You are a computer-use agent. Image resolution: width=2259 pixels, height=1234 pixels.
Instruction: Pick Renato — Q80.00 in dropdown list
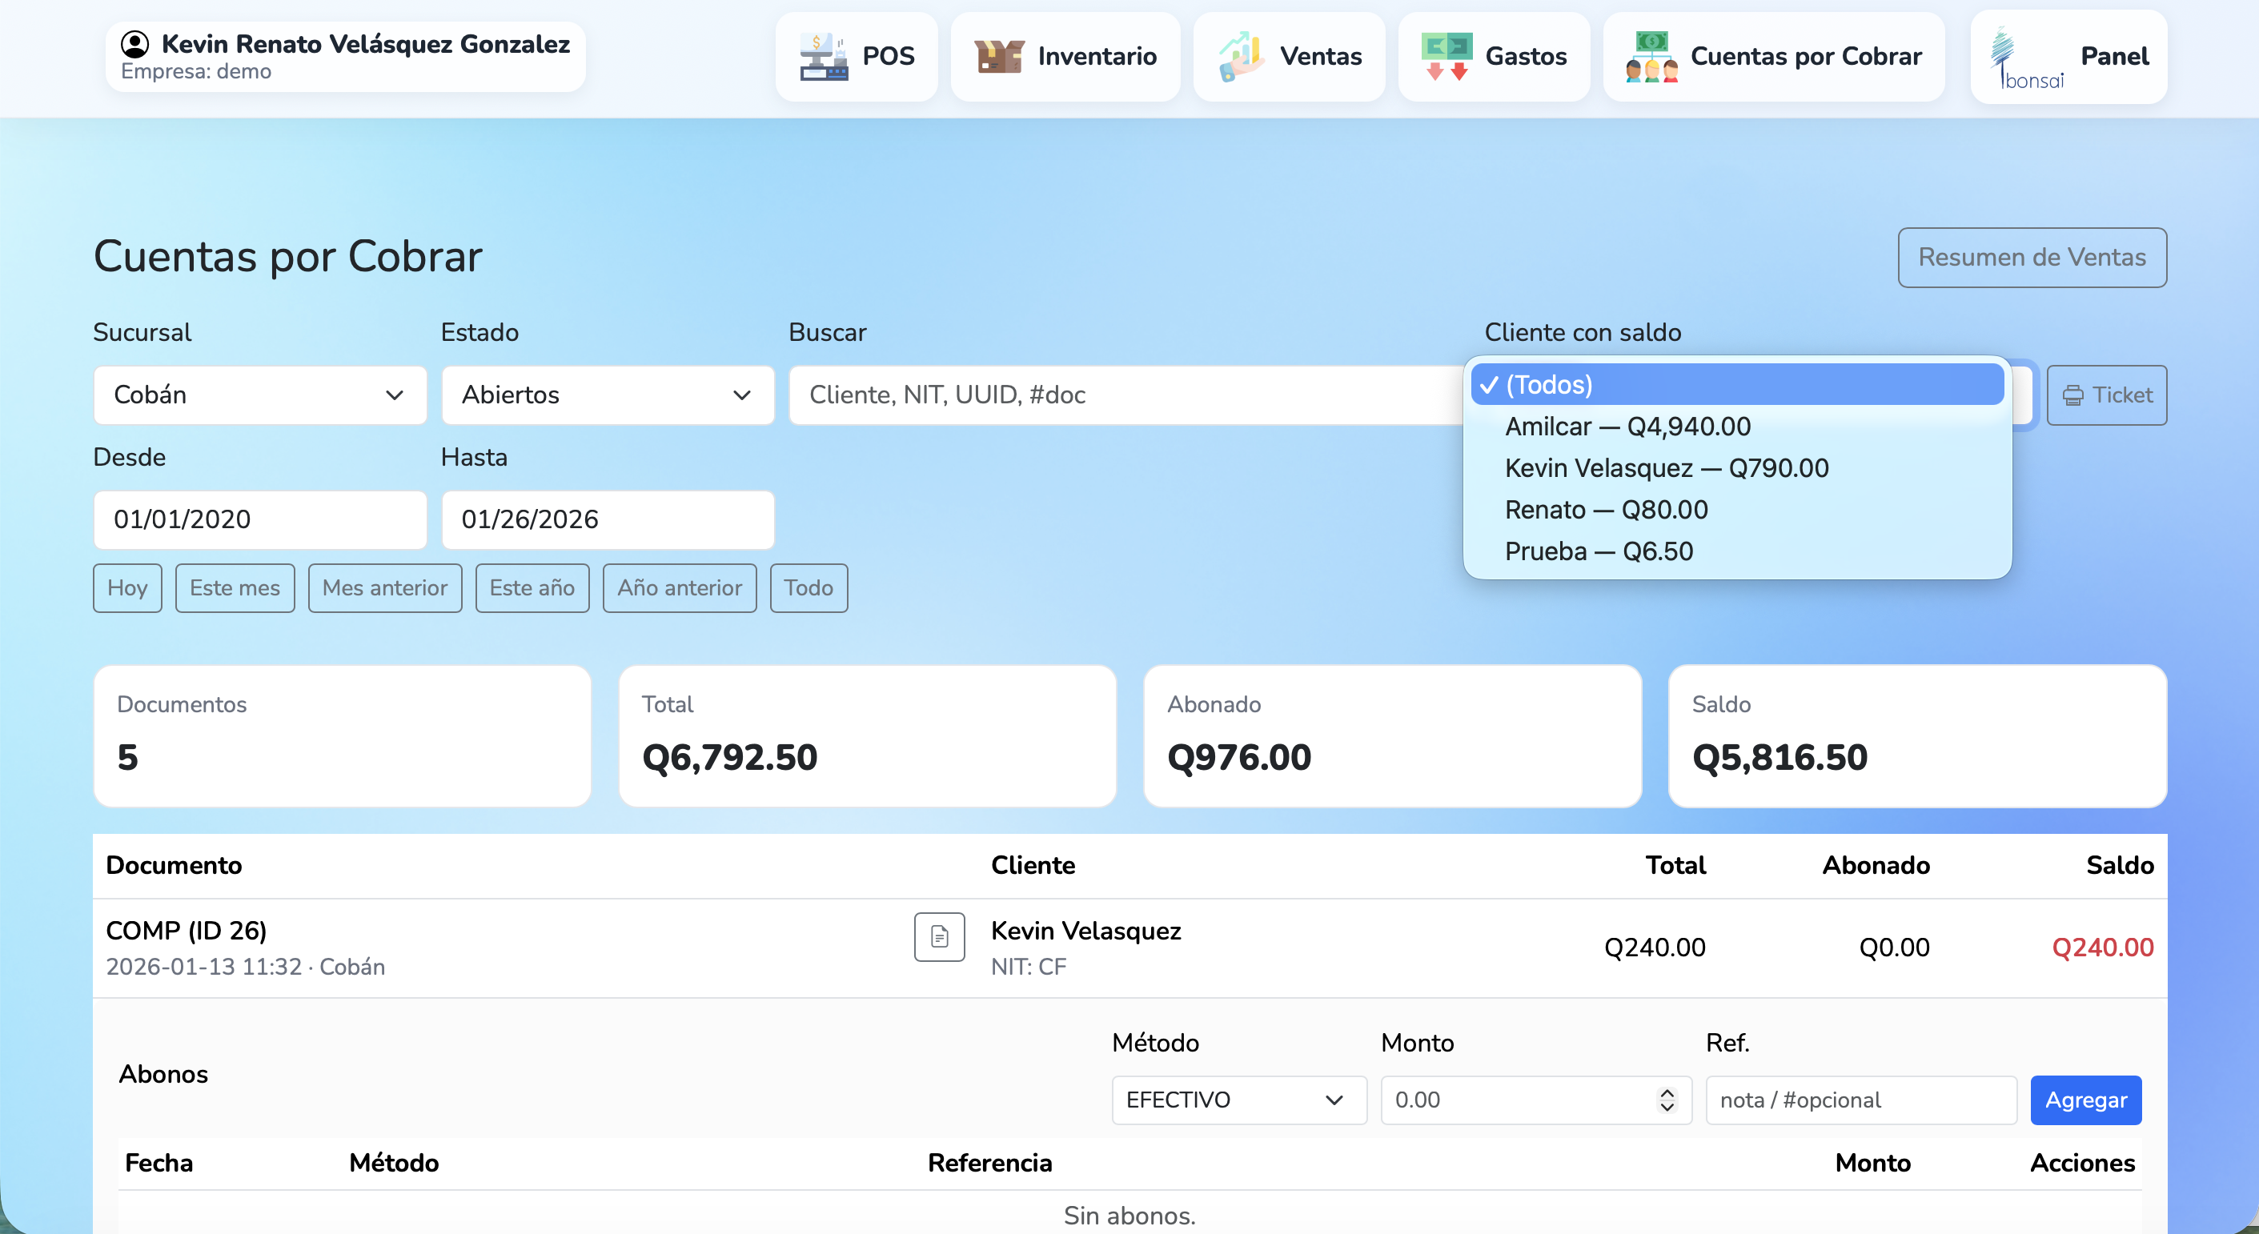coord(1606,510)
